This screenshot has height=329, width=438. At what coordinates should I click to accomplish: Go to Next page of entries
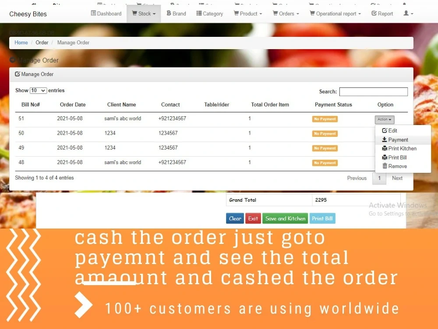pos(397,178)
